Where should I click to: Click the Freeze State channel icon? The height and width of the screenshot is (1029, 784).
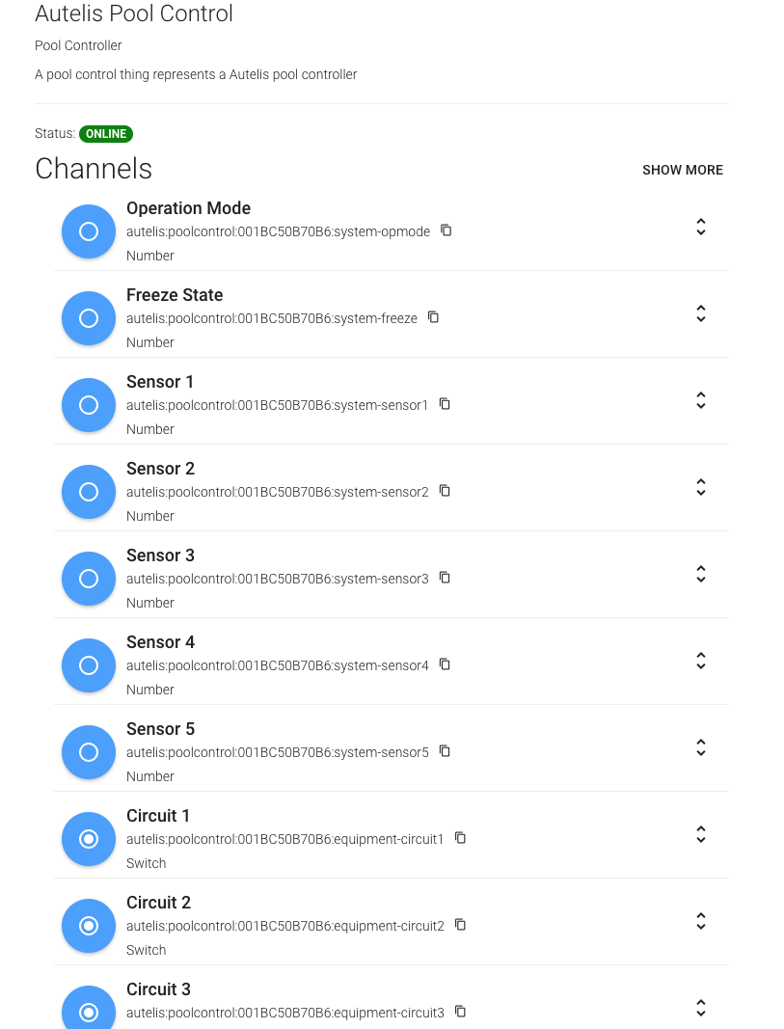(x=89, y=318)
